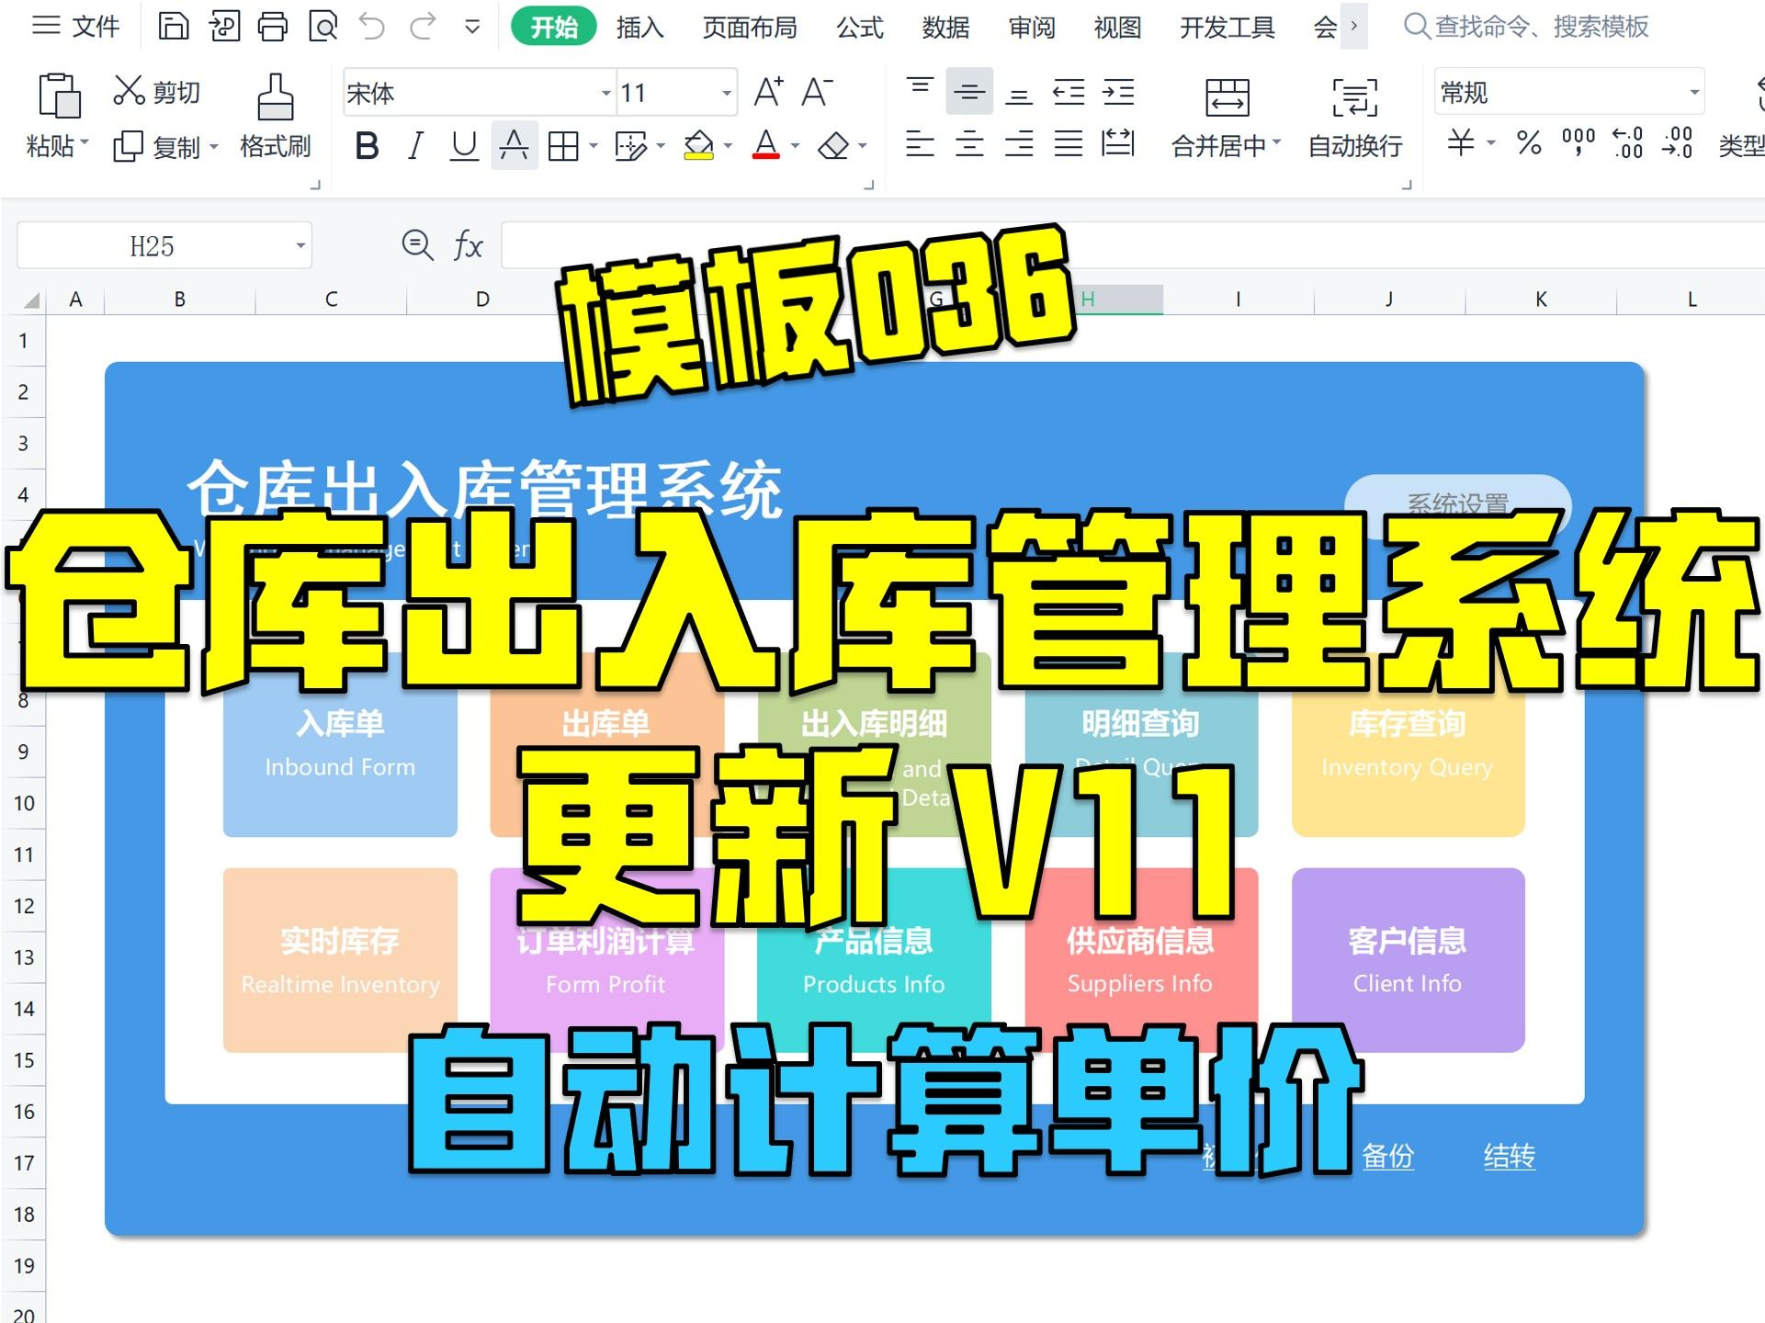
Task: Click increase indent icon
Action: tap(1118, 91)
